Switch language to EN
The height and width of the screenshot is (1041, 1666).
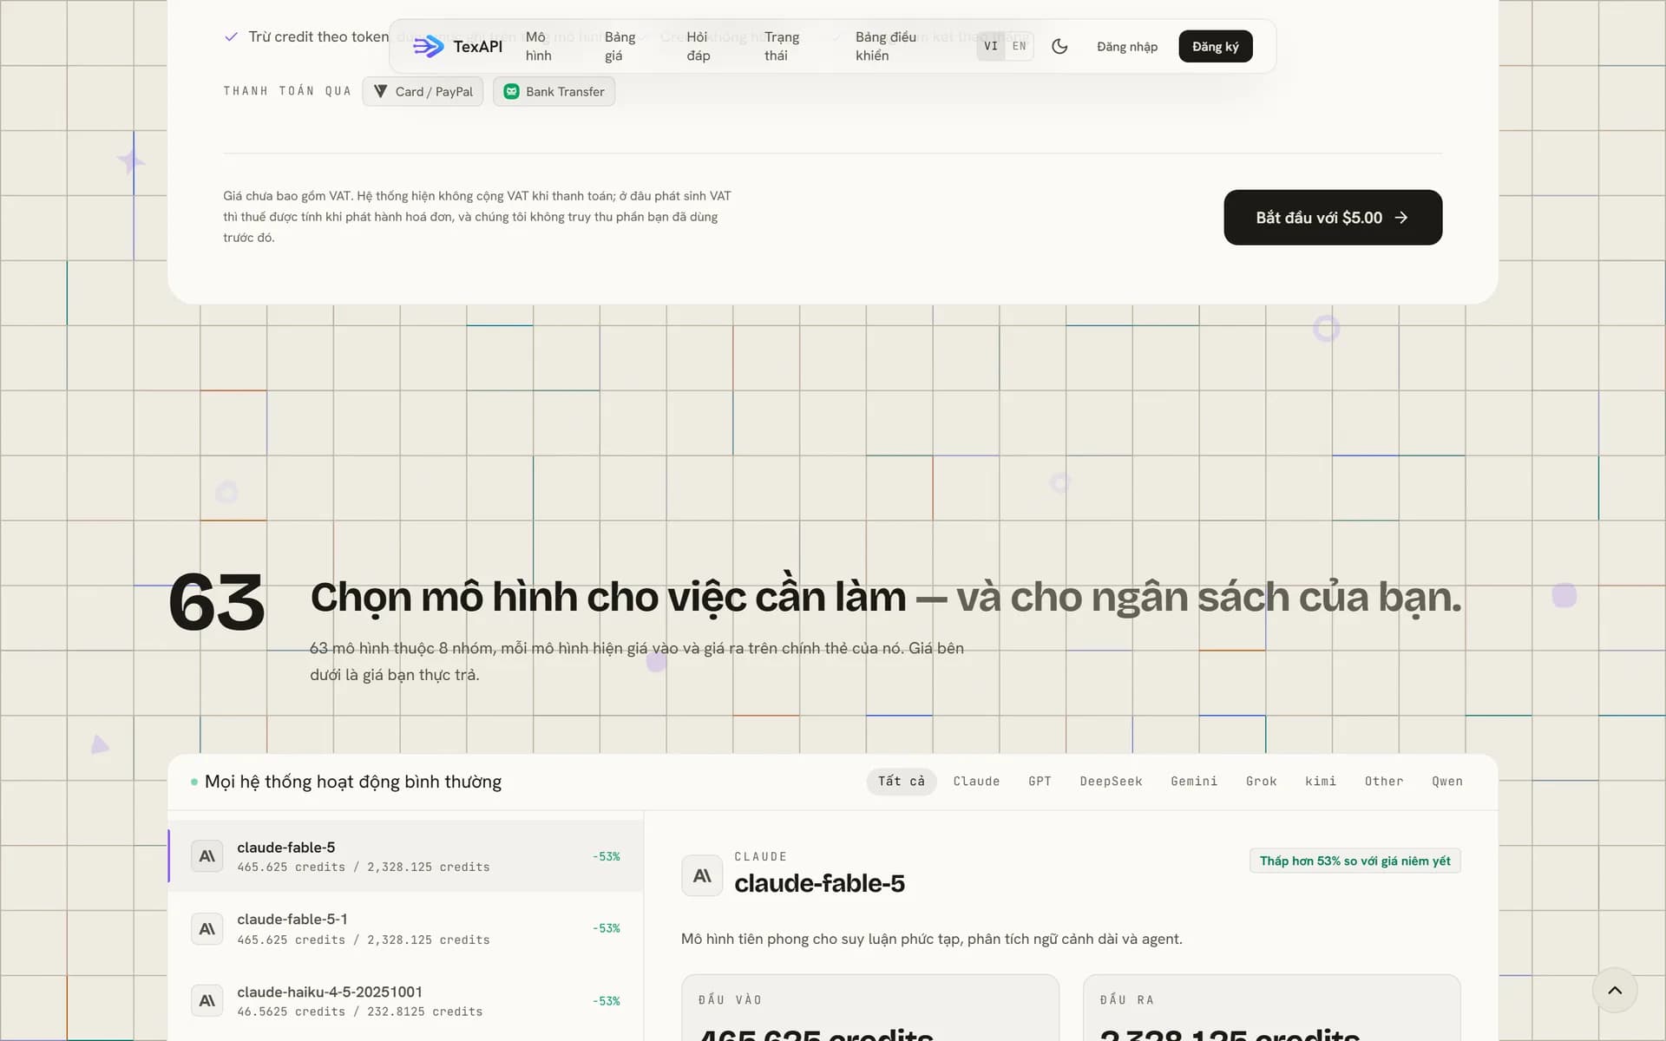coord(1020,46)
